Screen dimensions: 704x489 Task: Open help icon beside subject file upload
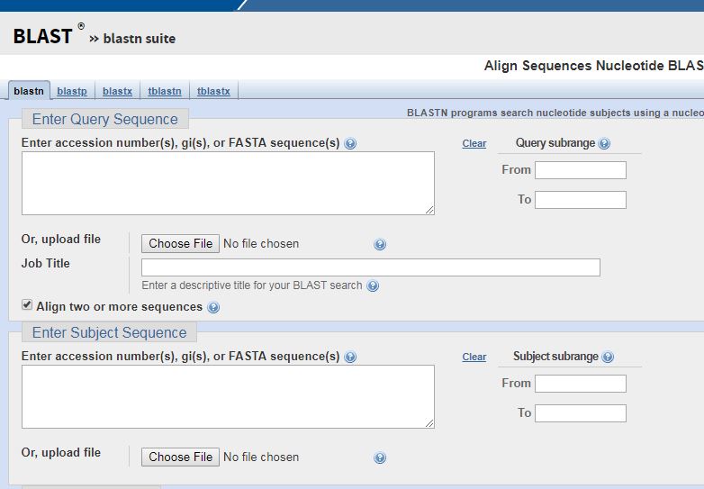(380, 457)
